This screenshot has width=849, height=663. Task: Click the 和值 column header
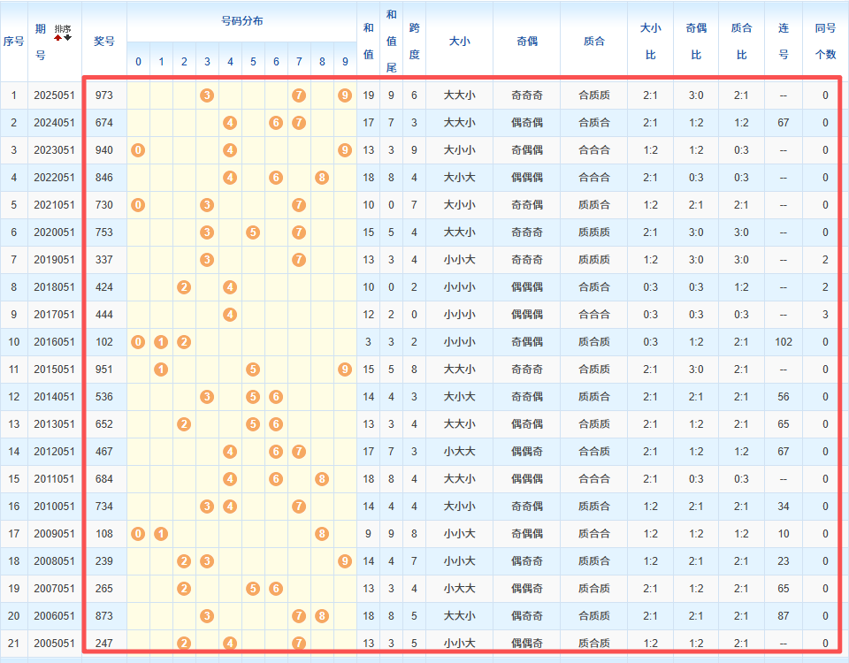pos(369,40)
